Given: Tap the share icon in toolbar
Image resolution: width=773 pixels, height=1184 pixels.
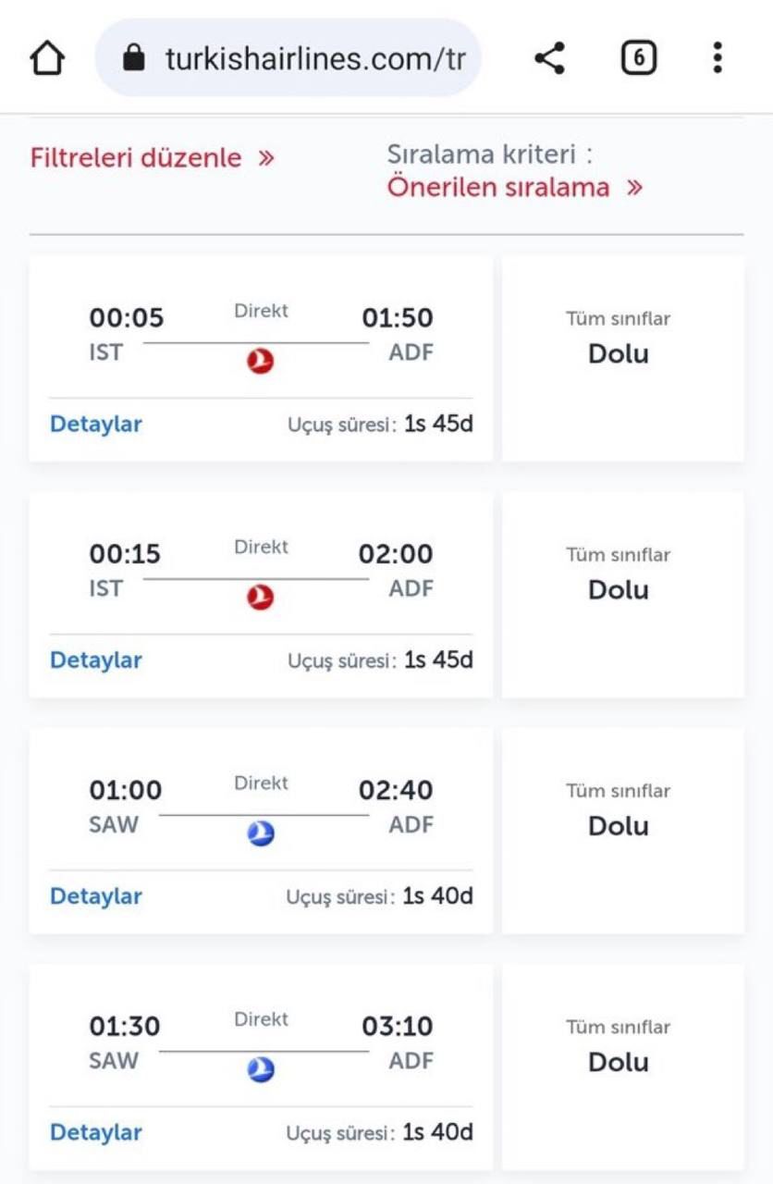Looking at the screenshot, I should pos(549,59).
